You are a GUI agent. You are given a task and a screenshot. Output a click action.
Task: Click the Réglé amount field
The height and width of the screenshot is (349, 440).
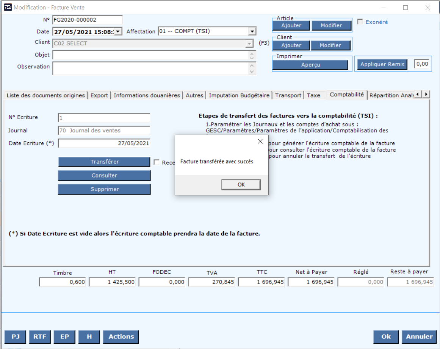point(360,282)
